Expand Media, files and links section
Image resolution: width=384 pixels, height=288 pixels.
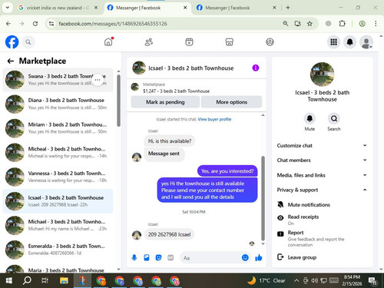[322, 175]
